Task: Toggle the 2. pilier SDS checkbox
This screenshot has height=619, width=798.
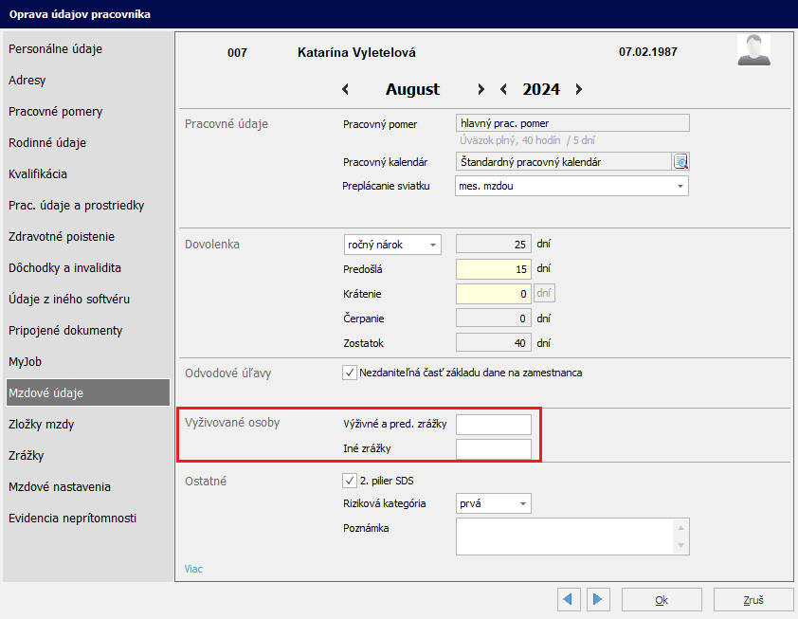Action: pyautogui.click(x=350, y=481)
